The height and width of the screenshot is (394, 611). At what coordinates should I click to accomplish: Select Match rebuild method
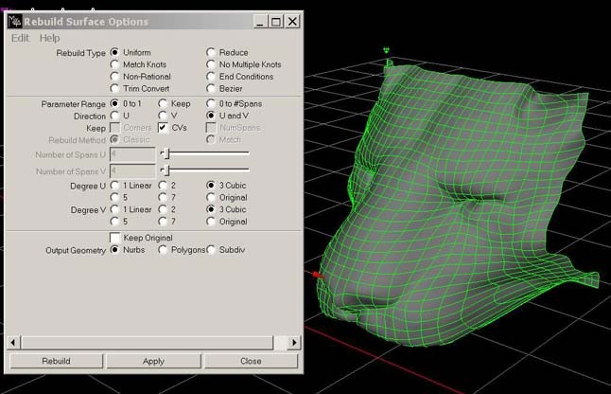coord(211,139)
